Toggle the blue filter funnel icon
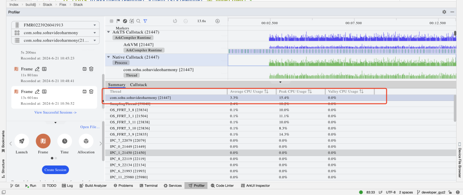The height and width of the screenshot is (195, 463). point(145,21)
